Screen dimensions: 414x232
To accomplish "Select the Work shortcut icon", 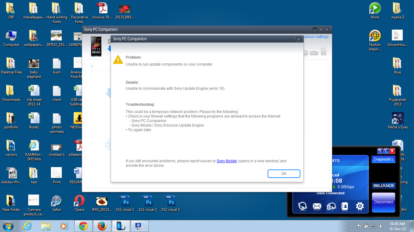I will click(375, 11).
